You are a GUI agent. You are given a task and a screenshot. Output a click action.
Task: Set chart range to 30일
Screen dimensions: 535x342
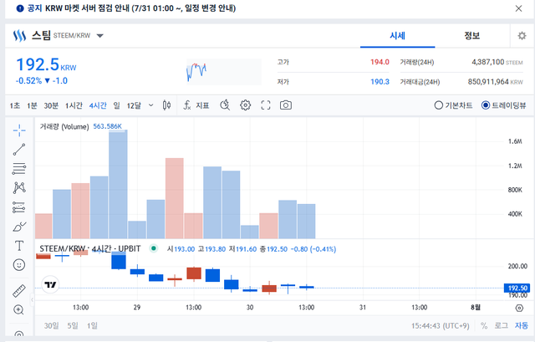pyautogui.click(x=51, y=325)
